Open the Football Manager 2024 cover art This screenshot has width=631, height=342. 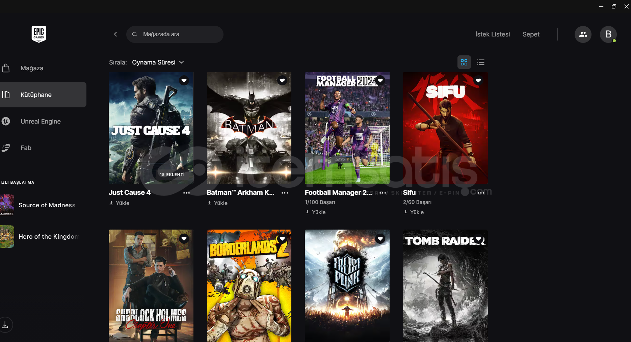click(x=347, y=128)
